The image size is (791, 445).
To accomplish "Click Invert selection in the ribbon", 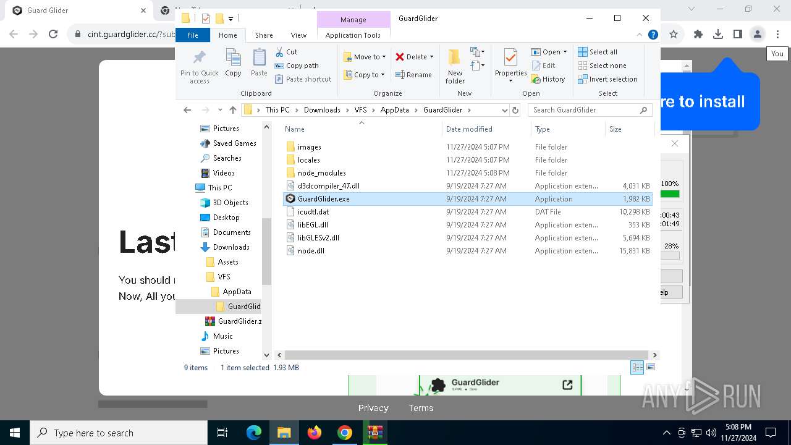I will (608, 79).
